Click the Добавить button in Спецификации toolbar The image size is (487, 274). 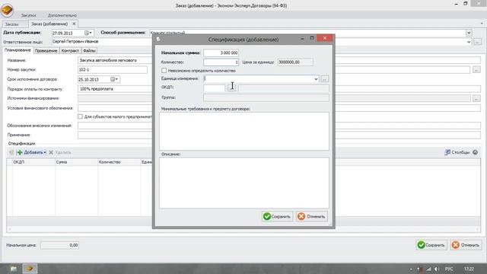(x=31, y=152)
